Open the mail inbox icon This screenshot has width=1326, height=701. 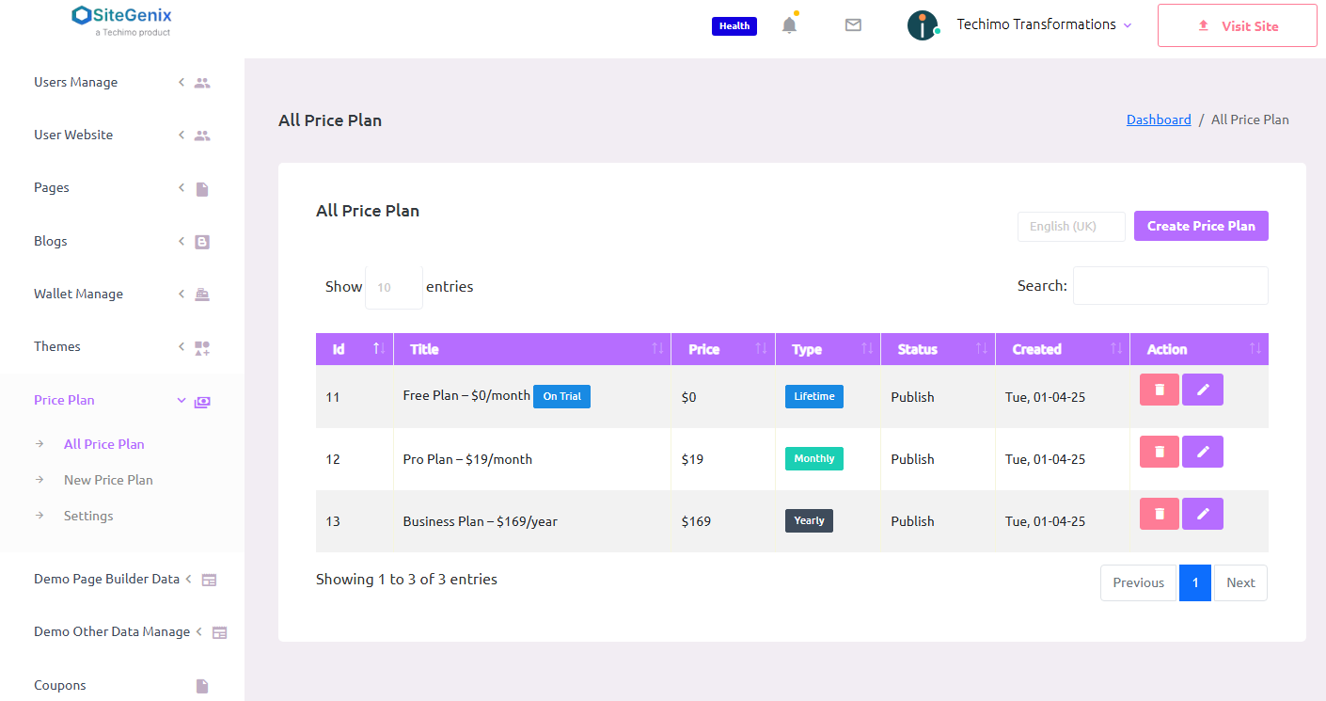(853, 24)
